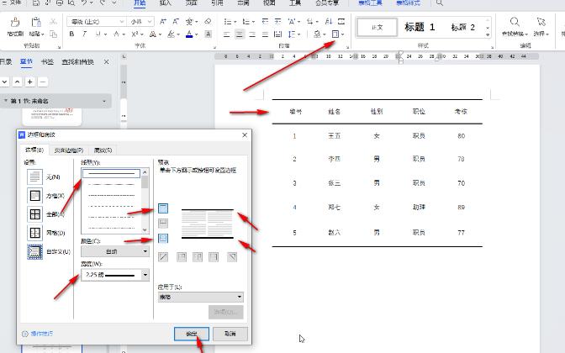Switch to the 底纹 tab in dialog

(103, 150)
